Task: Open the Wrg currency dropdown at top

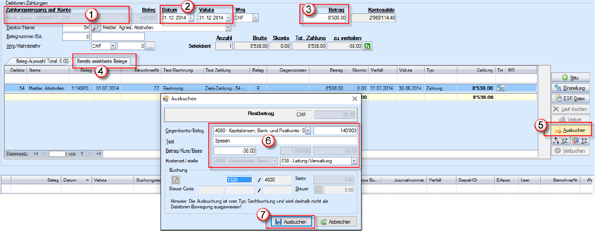Action: point(255,18)
